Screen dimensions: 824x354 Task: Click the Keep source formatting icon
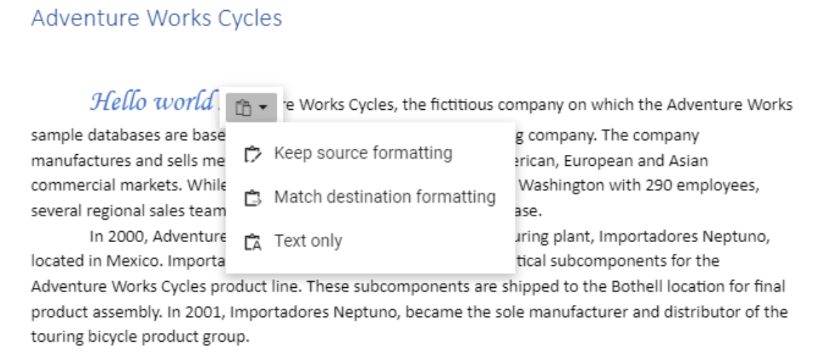(252, 154)
